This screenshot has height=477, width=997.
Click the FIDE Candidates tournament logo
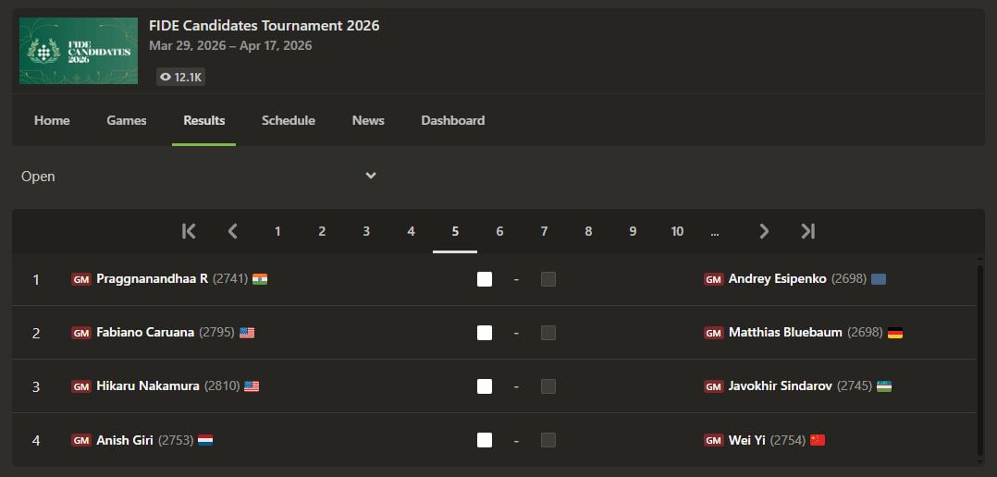click(79, 51)
